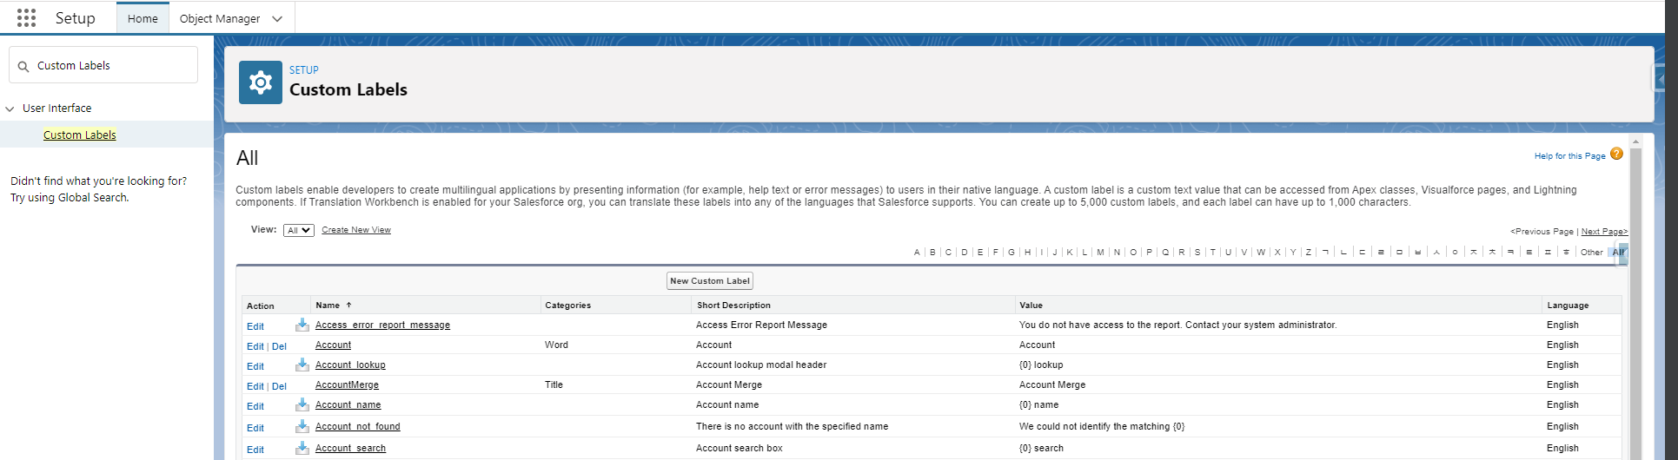Sort by the Language column header
This screenshot has height=460, width=1678.
coord(1568,306)
